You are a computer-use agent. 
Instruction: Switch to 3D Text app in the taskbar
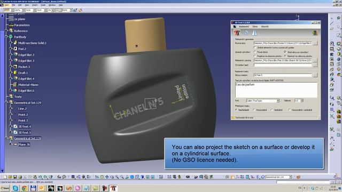point(113,188)
